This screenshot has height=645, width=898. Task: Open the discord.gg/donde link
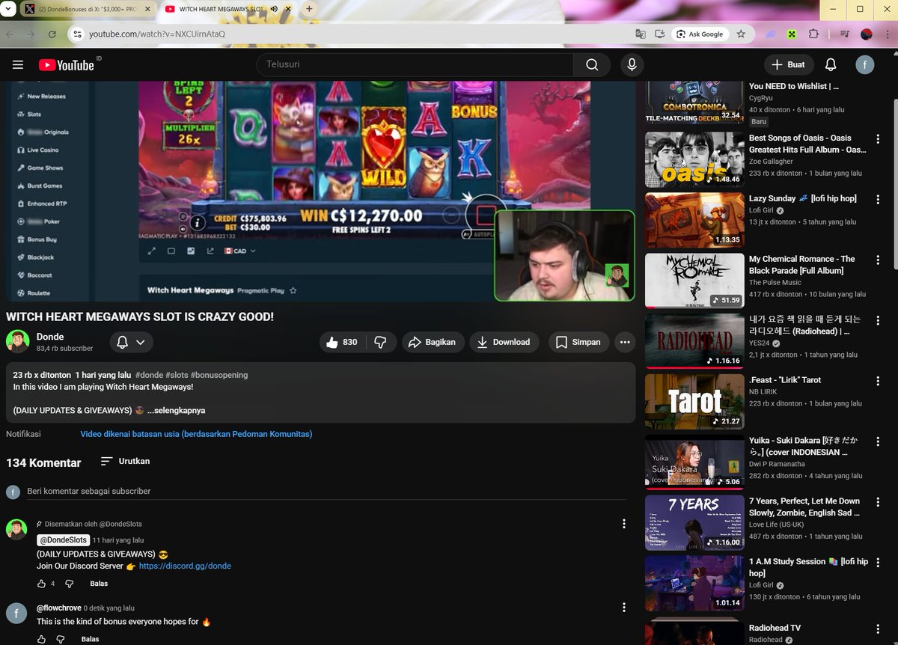coord(185,566)
